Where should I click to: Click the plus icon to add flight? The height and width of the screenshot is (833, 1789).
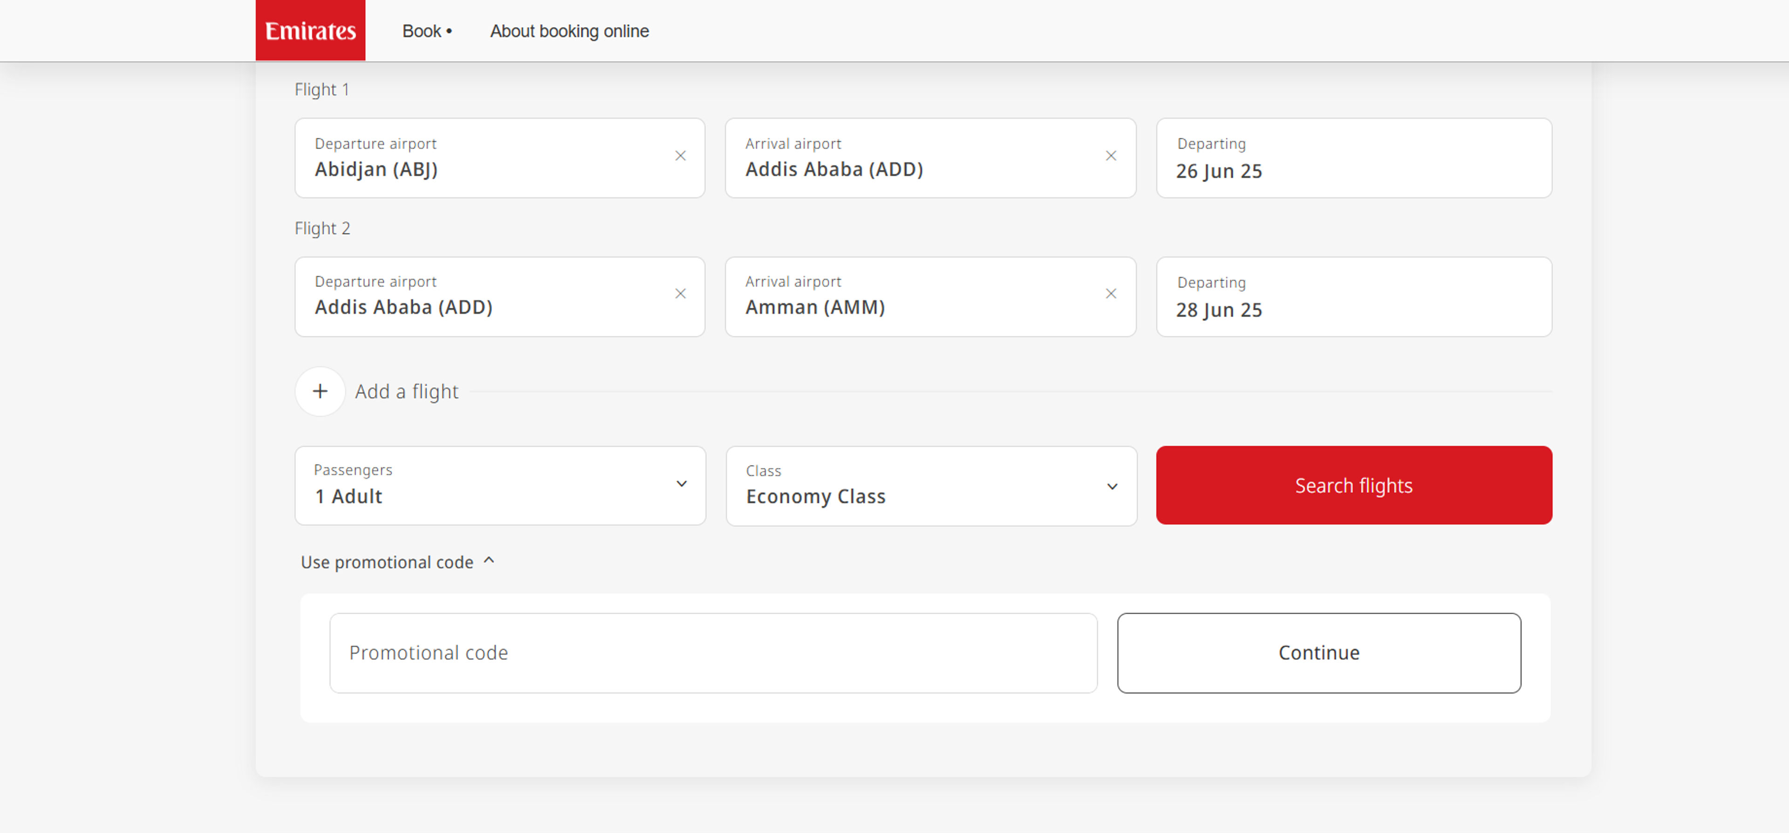point(320,392)
